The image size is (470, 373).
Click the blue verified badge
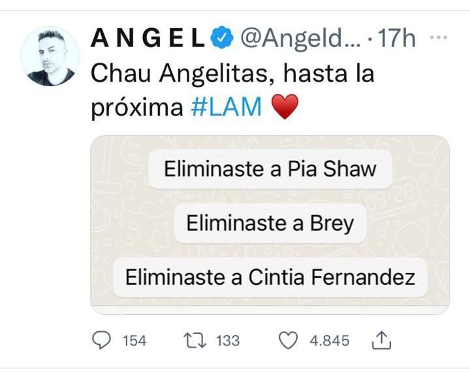pyautogui.click(x=221, y=37)
